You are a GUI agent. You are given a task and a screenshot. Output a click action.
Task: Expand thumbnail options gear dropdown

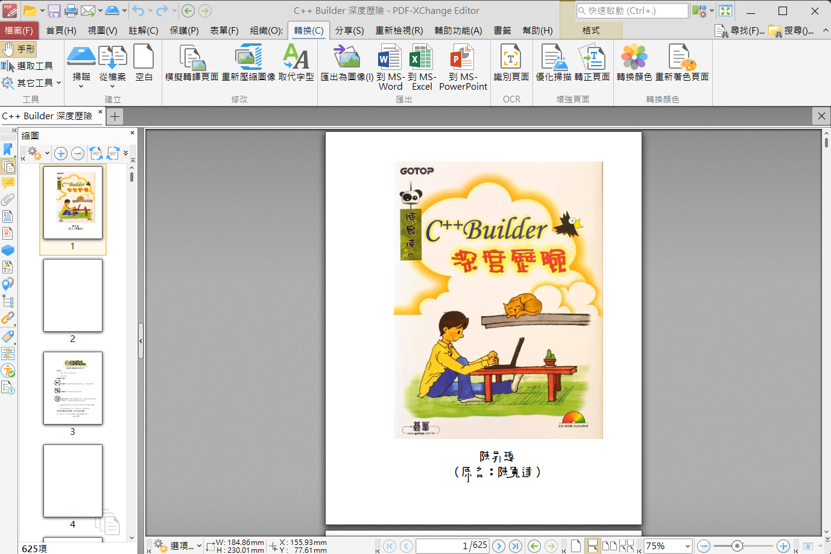(x=47, y=154)
